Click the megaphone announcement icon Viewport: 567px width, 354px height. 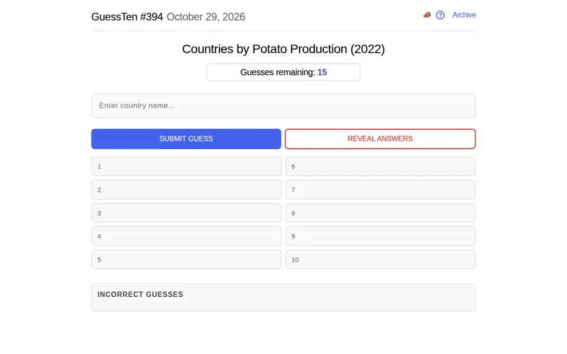point(427,15)
